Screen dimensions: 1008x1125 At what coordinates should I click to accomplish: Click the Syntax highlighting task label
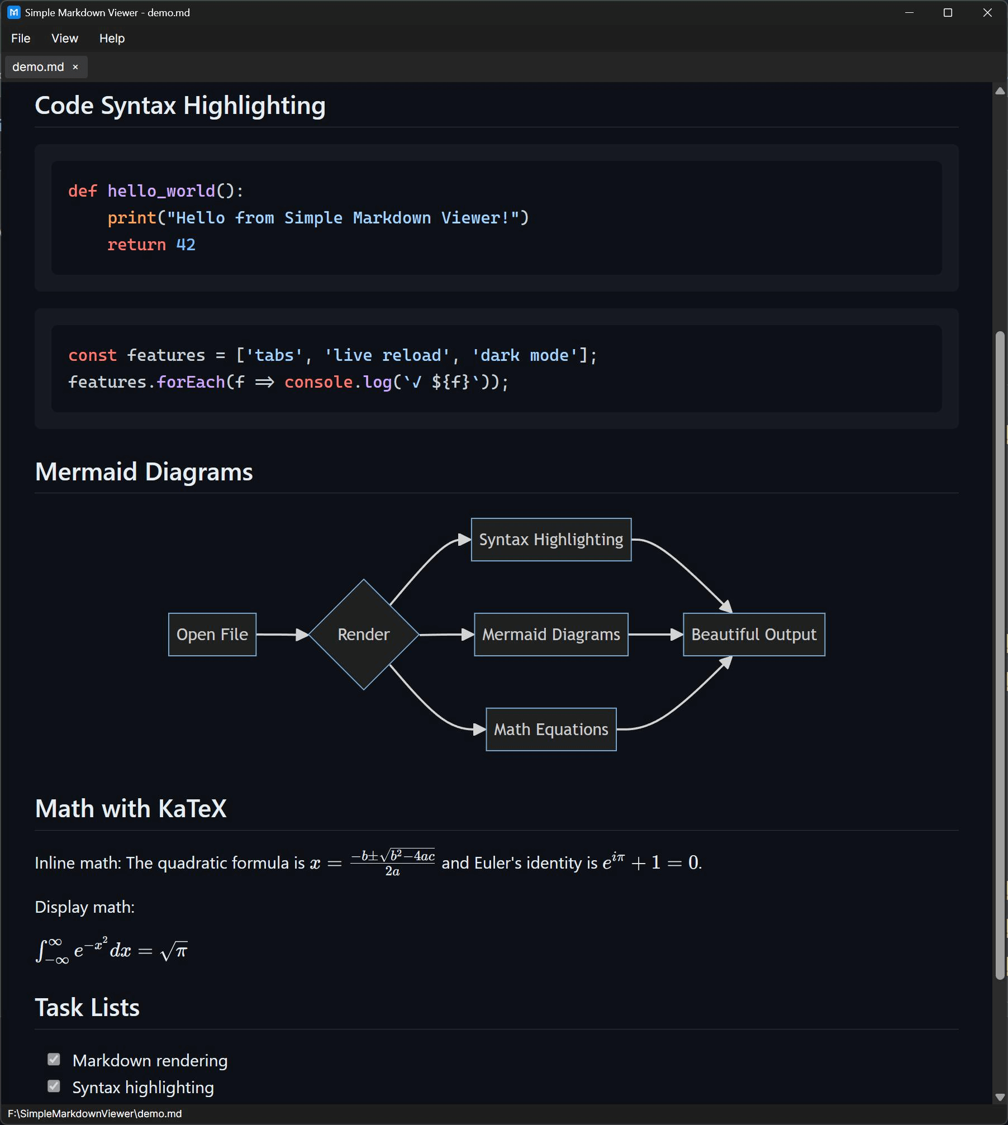(x=143, y=1088)
